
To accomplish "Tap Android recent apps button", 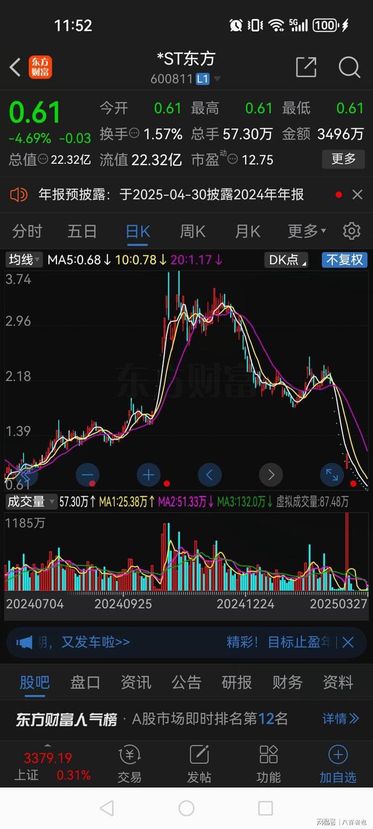I will pyautogui.click(x=266, y=808).
